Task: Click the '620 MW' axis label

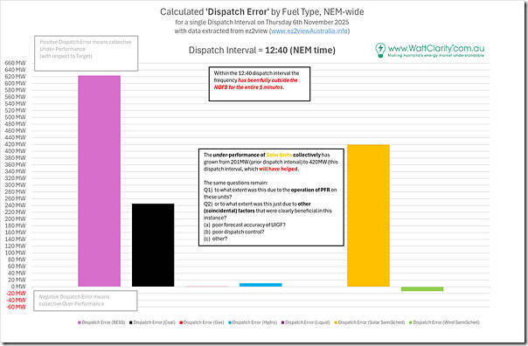Action: pos(15,76)
